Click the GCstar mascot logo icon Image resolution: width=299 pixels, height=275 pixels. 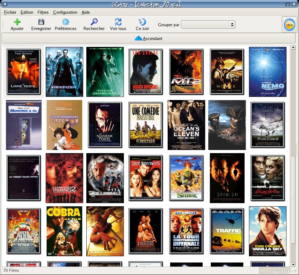pyautogui.click(x=289, y=24)
